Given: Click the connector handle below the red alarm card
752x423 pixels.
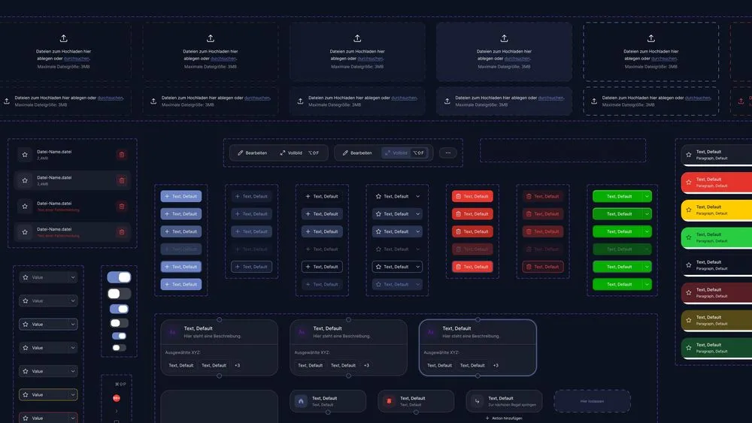Looking at the screenshot, I should 416,412.
